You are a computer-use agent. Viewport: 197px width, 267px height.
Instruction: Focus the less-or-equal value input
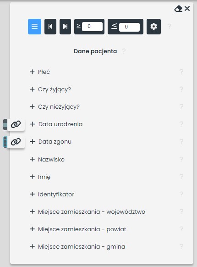pos(130,27)
